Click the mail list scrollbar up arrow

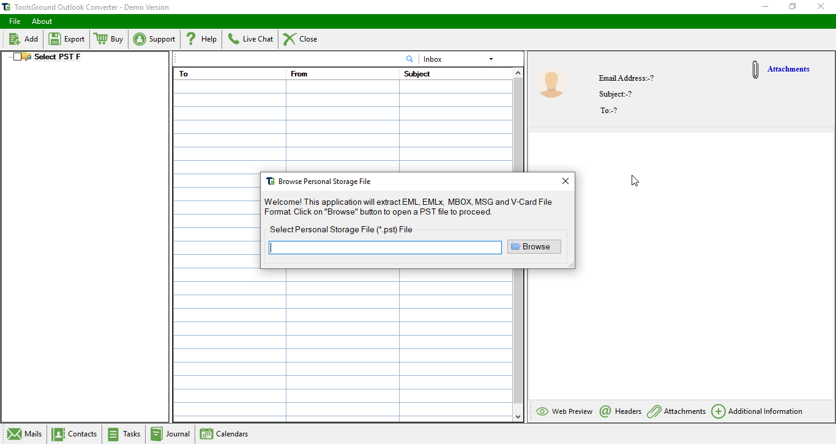click(x=518, y=73)
